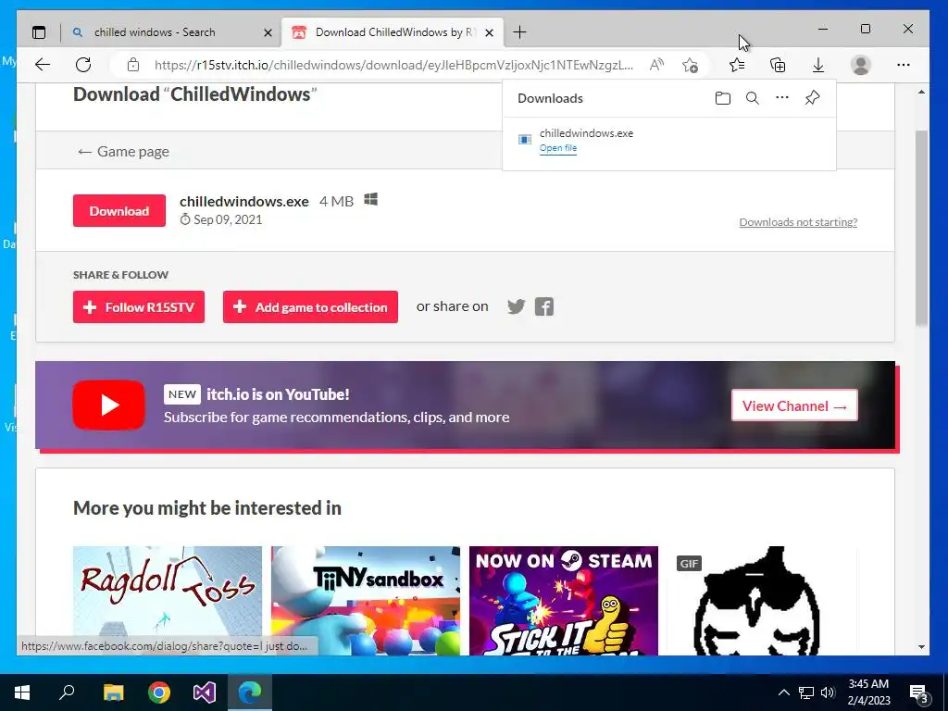The width and height of the screenshot is (948, 711).
Task: Launch File Explorer from the taskbar
Action: pyautogui.click(x=113, y=692)
